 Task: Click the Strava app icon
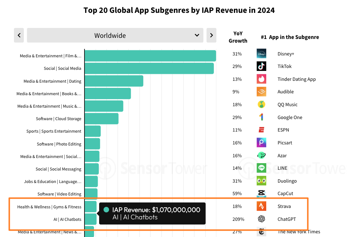[261, 206]
